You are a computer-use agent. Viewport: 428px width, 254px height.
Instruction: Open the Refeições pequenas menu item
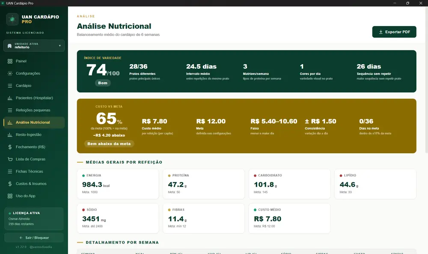click(34, 110)
